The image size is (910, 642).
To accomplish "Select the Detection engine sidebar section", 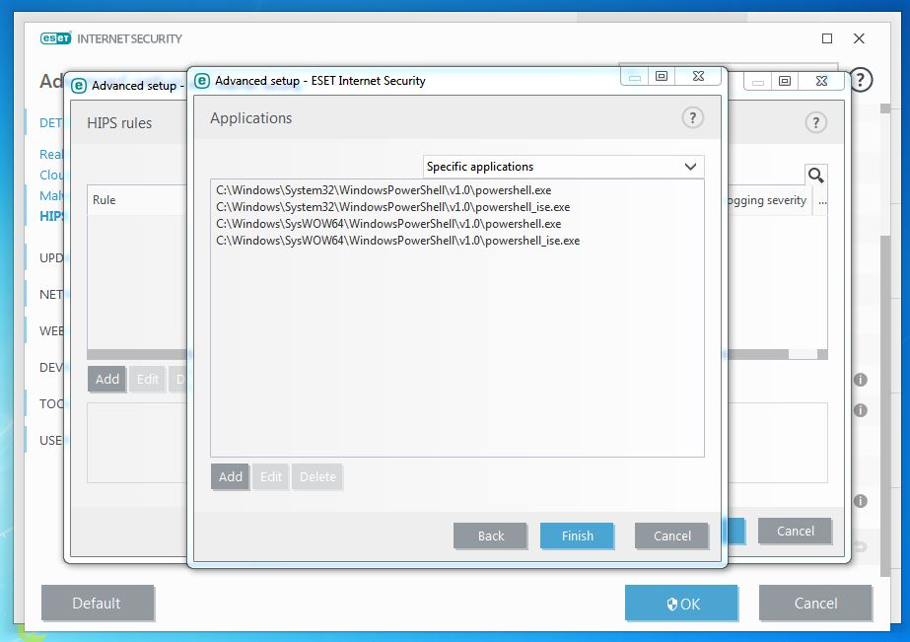I will coord(51,123).
